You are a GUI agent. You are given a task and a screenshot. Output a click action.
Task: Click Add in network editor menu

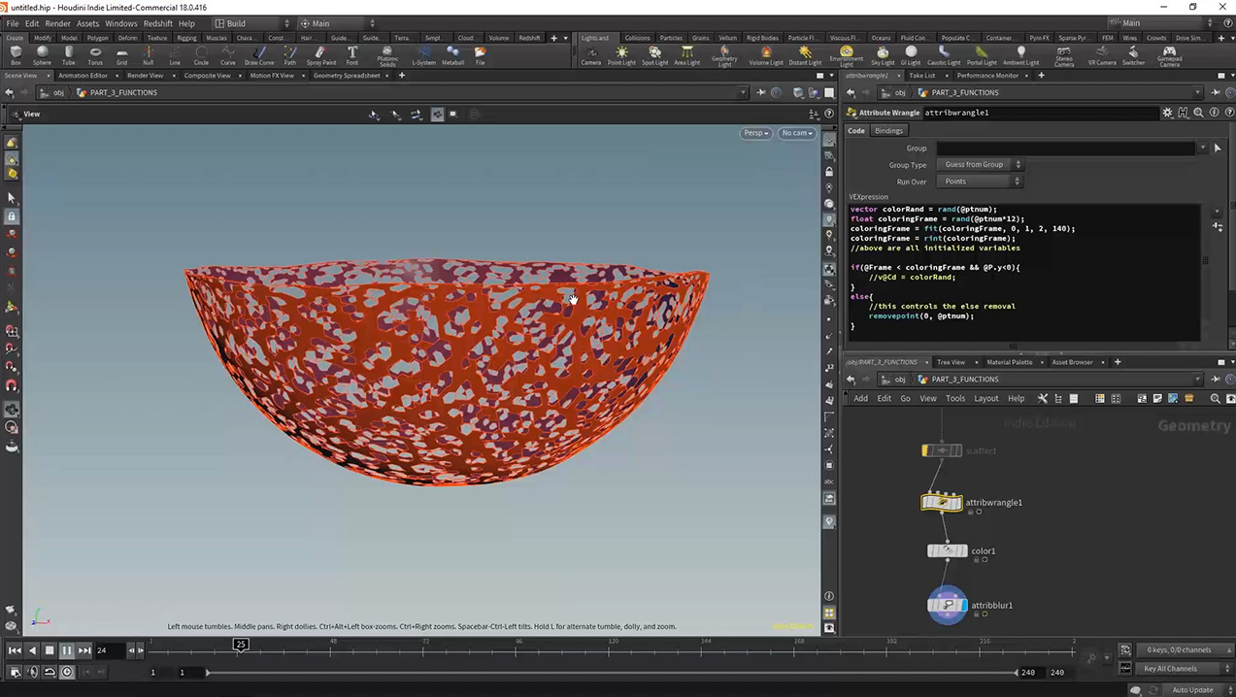(861, 398)
